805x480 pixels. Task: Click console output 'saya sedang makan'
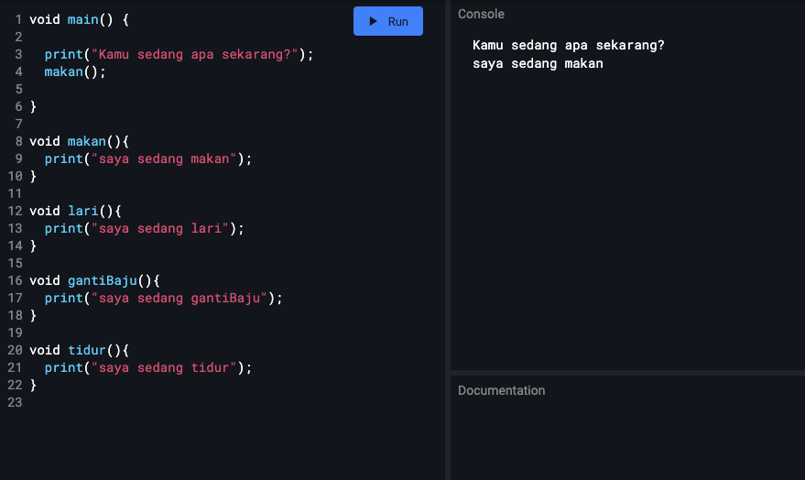tap(538, 63)
